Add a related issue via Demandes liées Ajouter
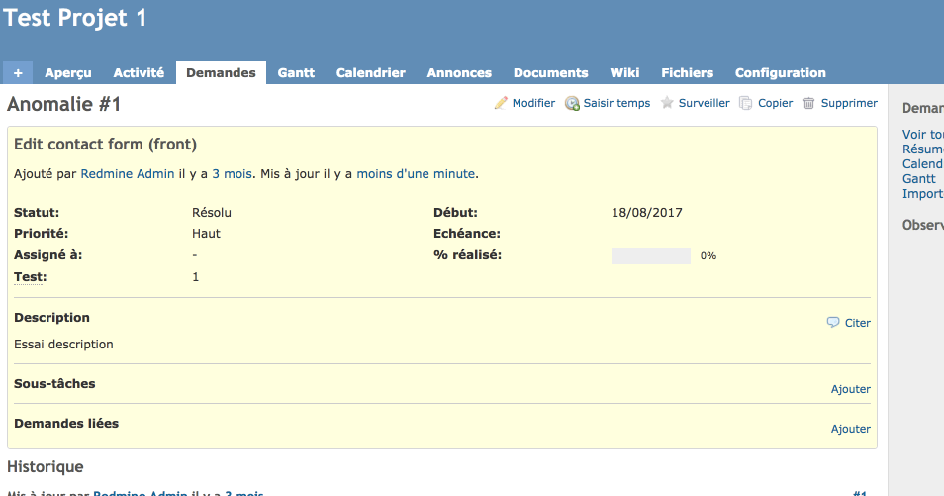Viewport: 944px width, 496px height. pos(850,430)
